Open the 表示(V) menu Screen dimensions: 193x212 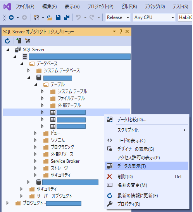coord(72,7)
